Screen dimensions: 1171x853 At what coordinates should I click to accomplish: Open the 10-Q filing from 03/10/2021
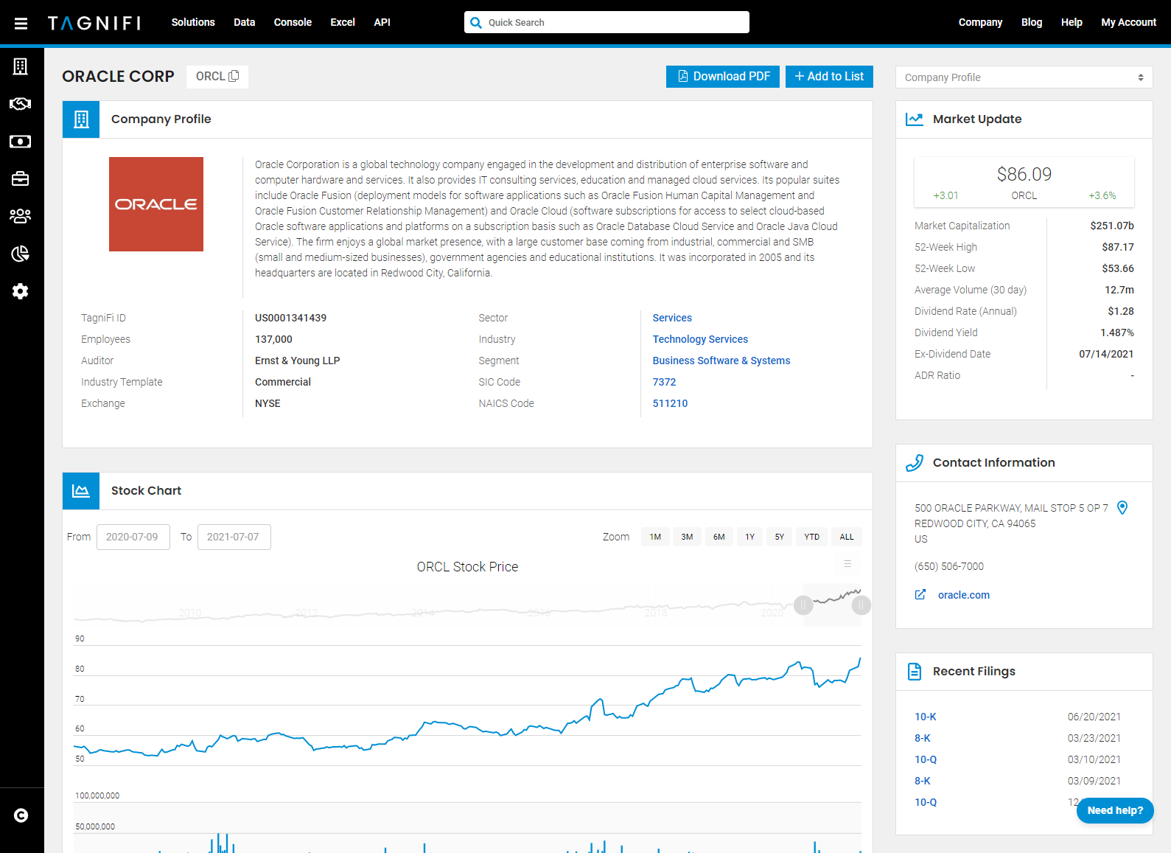tap(926, 759)
